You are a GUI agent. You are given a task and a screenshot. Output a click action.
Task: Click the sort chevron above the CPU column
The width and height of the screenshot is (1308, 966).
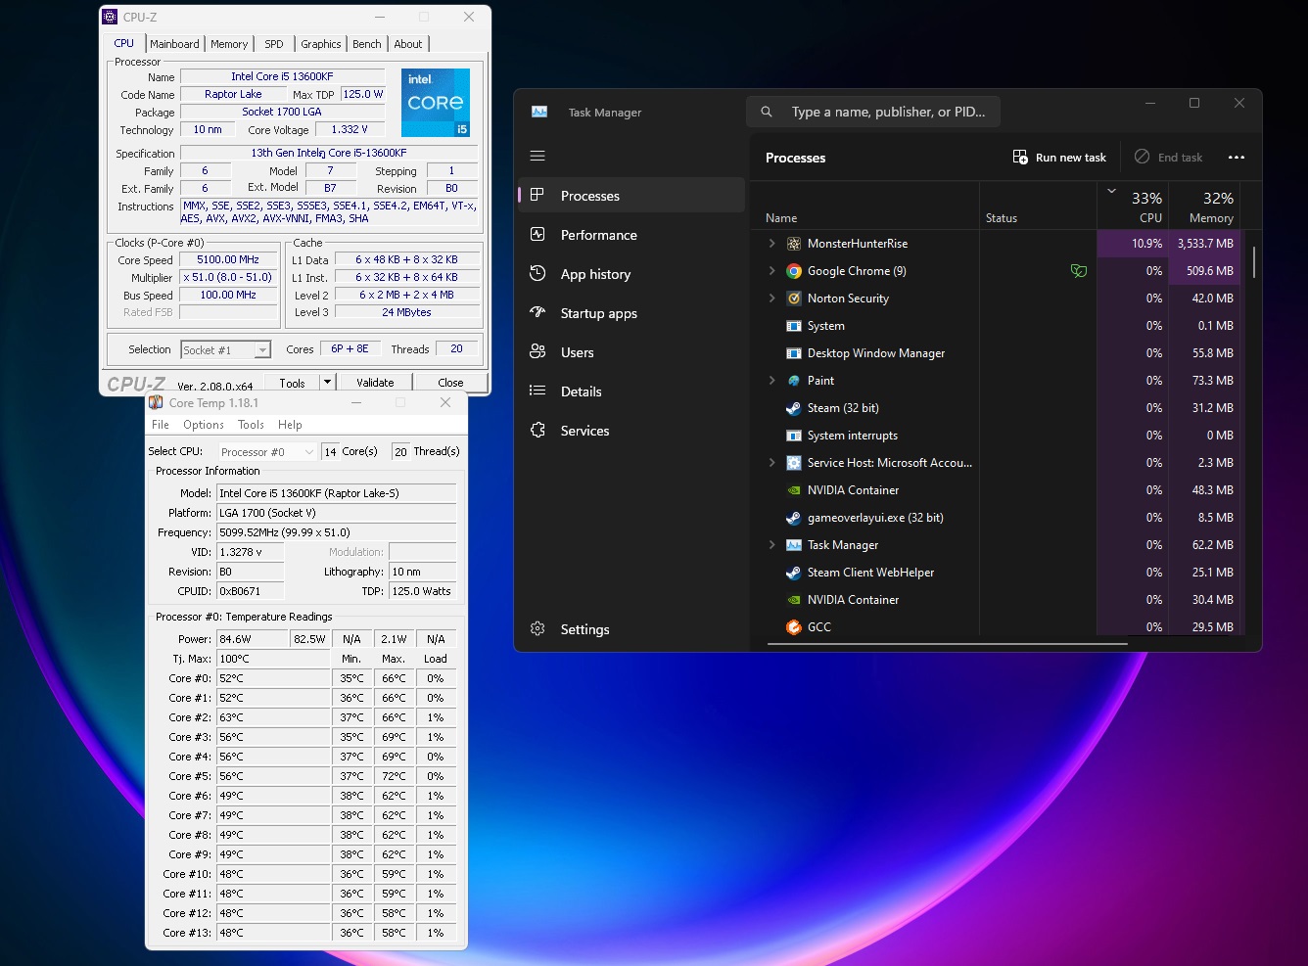click(1111, 191)
